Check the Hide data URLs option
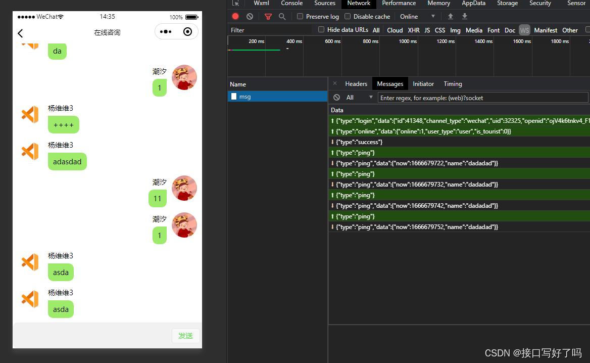 321,29
